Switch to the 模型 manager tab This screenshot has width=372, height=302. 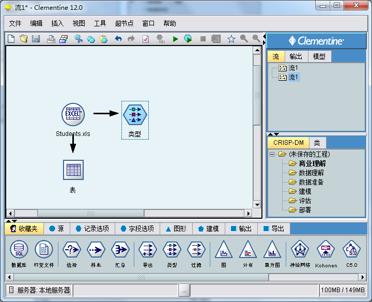coord(319,56)
